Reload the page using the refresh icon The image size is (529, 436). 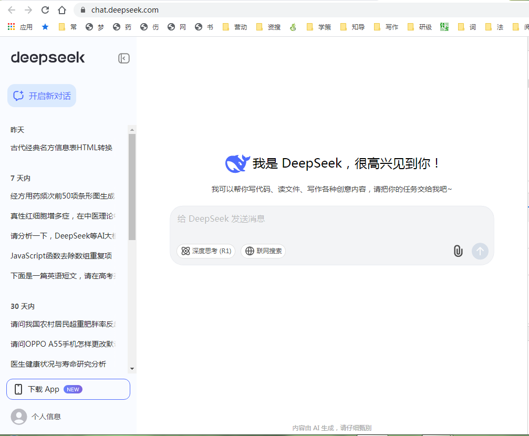pos(45,10)
